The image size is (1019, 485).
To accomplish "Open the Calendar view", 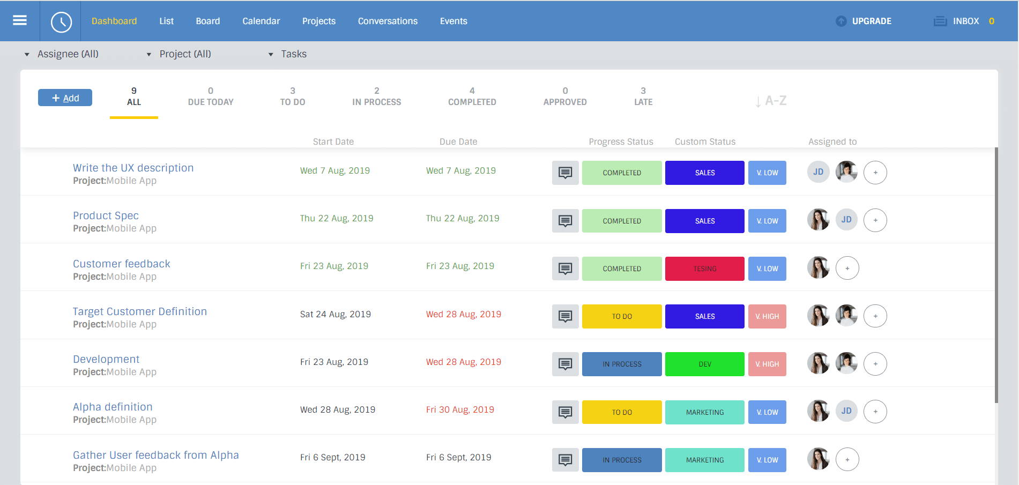I will click(x=261, y=21).
